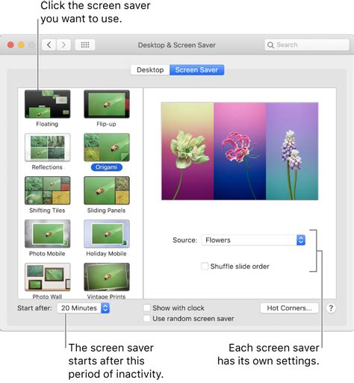Open the Start after 20 Minutes dropdown
354x383 pixels.
[x=83, y=308]
